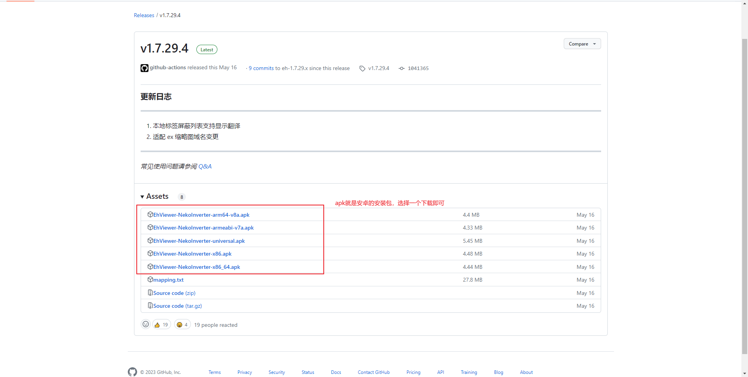Toggle the thumbs up reaction with 19
748x377 pixels.
click(162, 324)
